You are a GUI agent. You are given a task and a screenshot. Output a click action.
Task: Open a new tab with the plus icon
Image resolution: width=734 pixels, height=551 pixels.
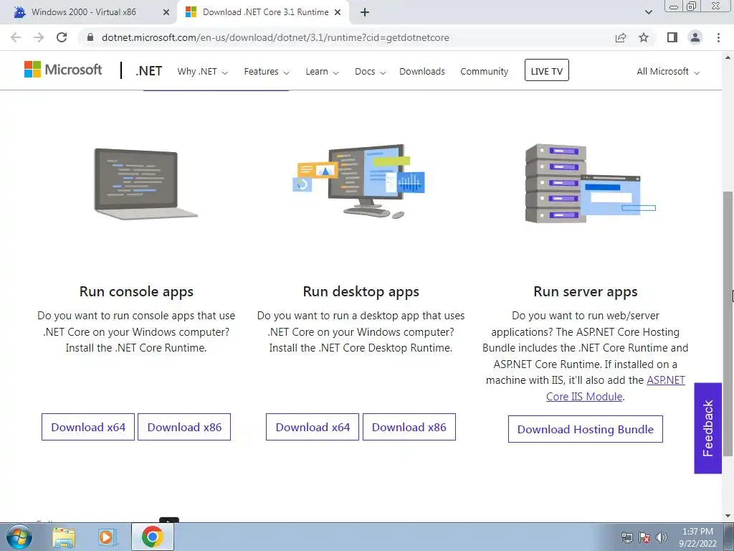point(365,13)
